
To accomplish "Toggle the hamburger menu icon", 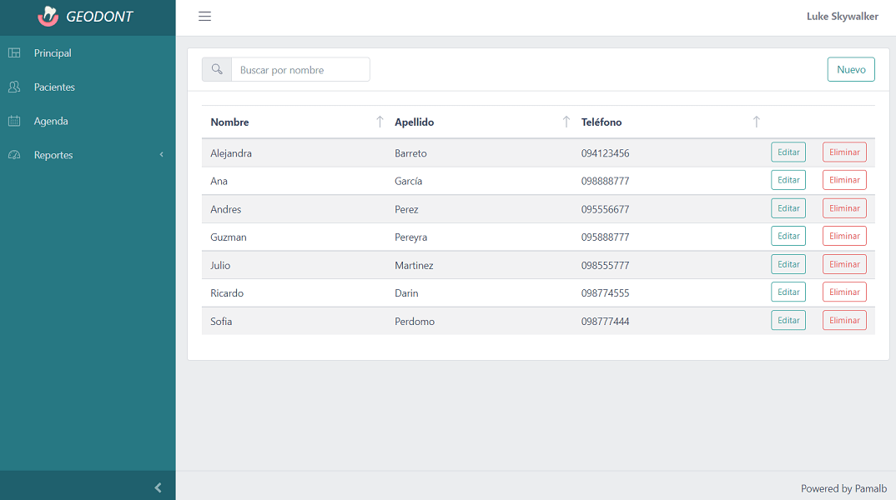I will pyautogui.click(x=204, y=17).
